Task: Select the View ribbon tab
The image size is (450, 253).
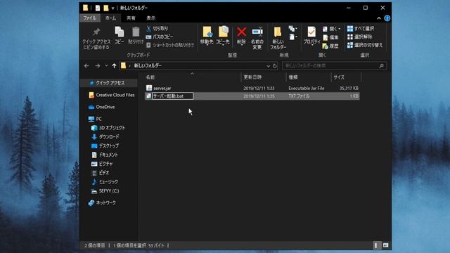Action: click(x=150, y=18)
